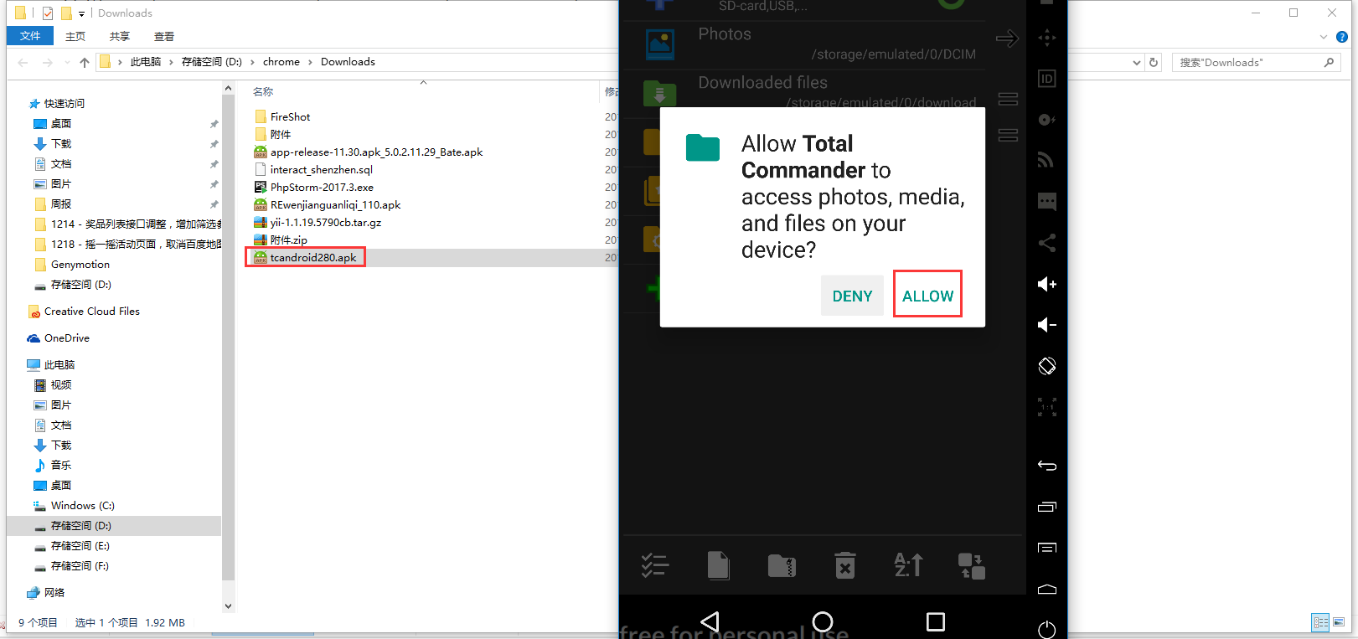Image resolution: width=1358 pixels, height=639 pixels.
Task: Tap Total Commander A-Z sort icon
Action: (908, 565)
